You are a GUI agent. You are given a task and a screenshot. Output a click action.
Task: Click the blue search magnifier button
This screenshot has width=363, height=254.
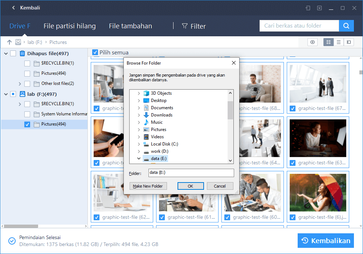(x=346, y=26)
